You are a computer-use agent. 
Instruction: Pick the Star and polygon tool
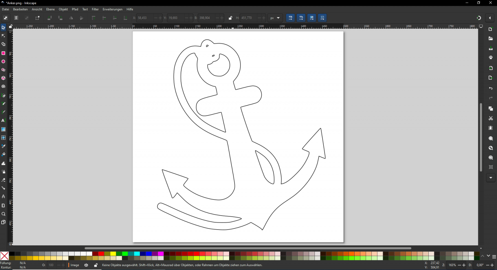coord(3,70)
